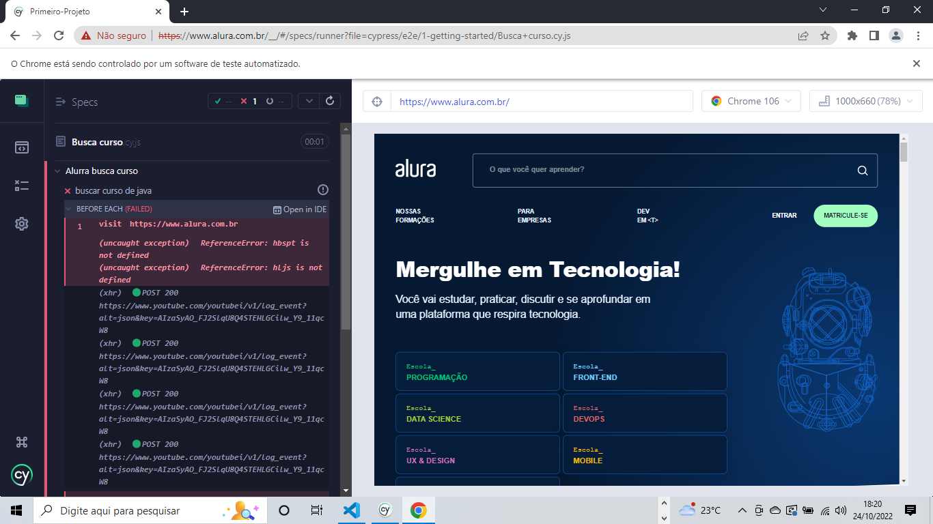The image size is (933, 524).
Task: Click the error info icon on buscar curso de java
Action: (x=323, y=190)
